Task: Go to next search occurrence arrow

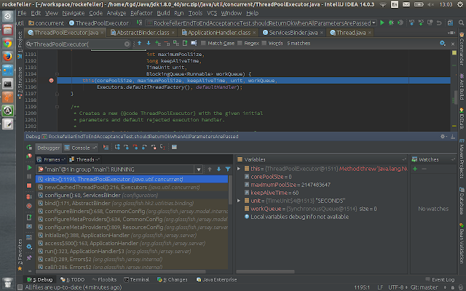Action: tap(149, 44)
